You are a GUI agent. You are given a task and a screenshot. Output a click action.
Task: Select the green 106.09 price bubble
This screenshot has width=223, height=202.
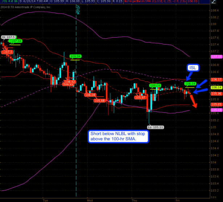(155, 85)
